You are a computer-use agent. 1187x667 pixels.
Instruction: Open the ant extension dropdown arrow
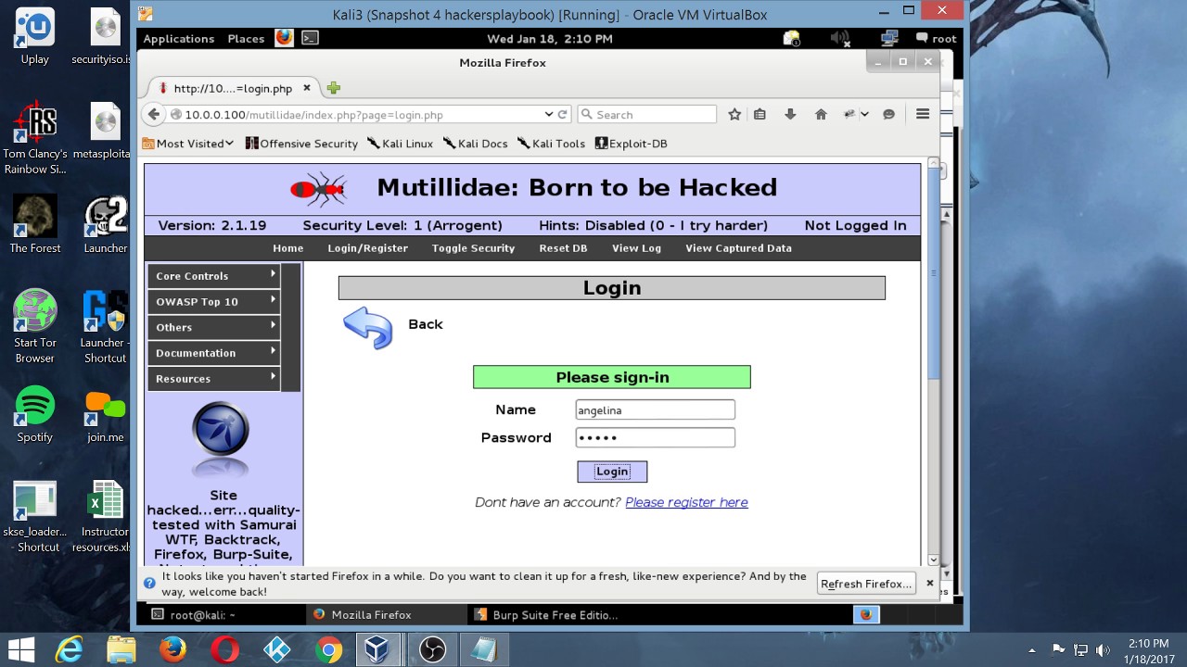coord(865,114)
